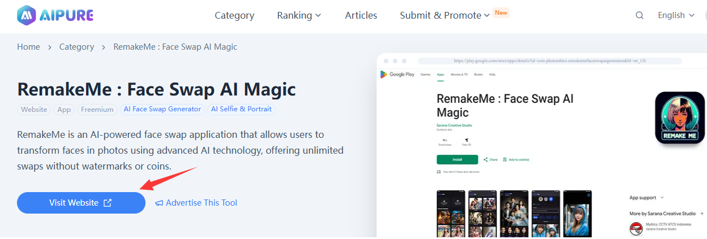Image resolution: width=707 pixels, height=239 pixels.
Task: Click the Advertise This Tool link
Action: tap(196, 203)
